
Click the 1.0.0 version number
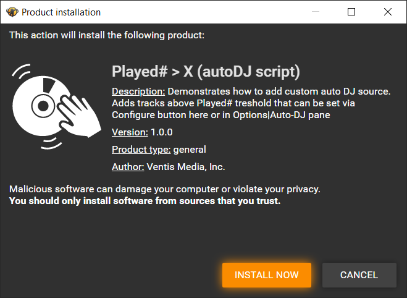click(161, 132)
